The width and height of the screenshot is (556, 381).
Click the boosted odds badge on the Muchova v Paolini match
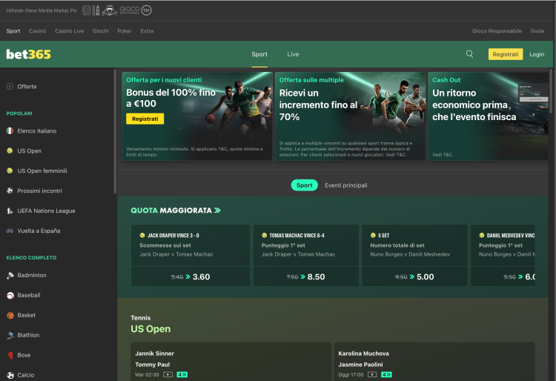(x=386, y=374)
